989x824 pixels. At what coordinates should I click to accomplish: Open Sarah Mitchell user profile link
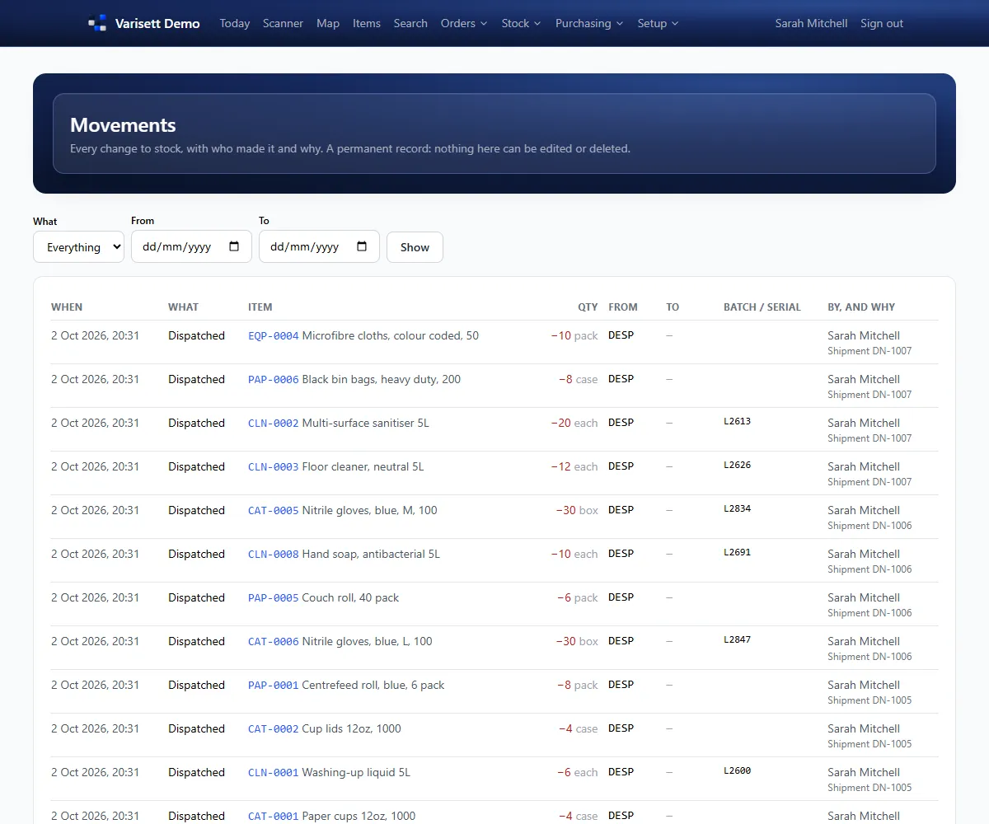[x=811, y=23]
